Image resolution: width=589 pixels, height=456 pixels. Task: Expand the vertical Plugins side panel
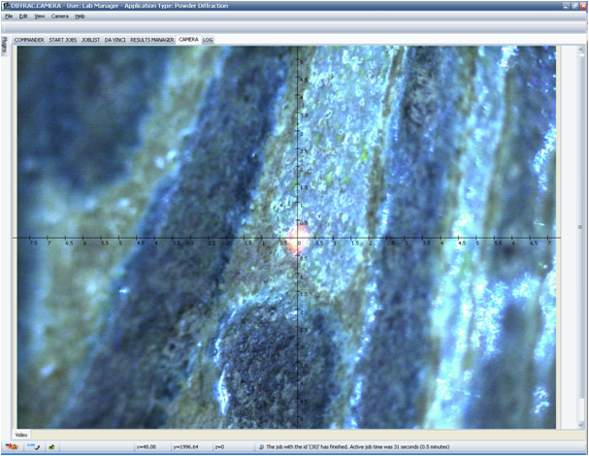(5, 46)
